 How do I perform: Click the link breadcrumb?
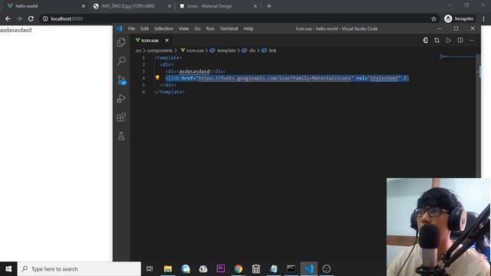point(269,51)
